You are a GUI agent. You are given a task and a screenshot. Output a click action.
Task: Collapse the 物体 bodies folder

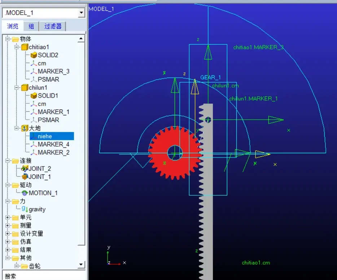7,39
